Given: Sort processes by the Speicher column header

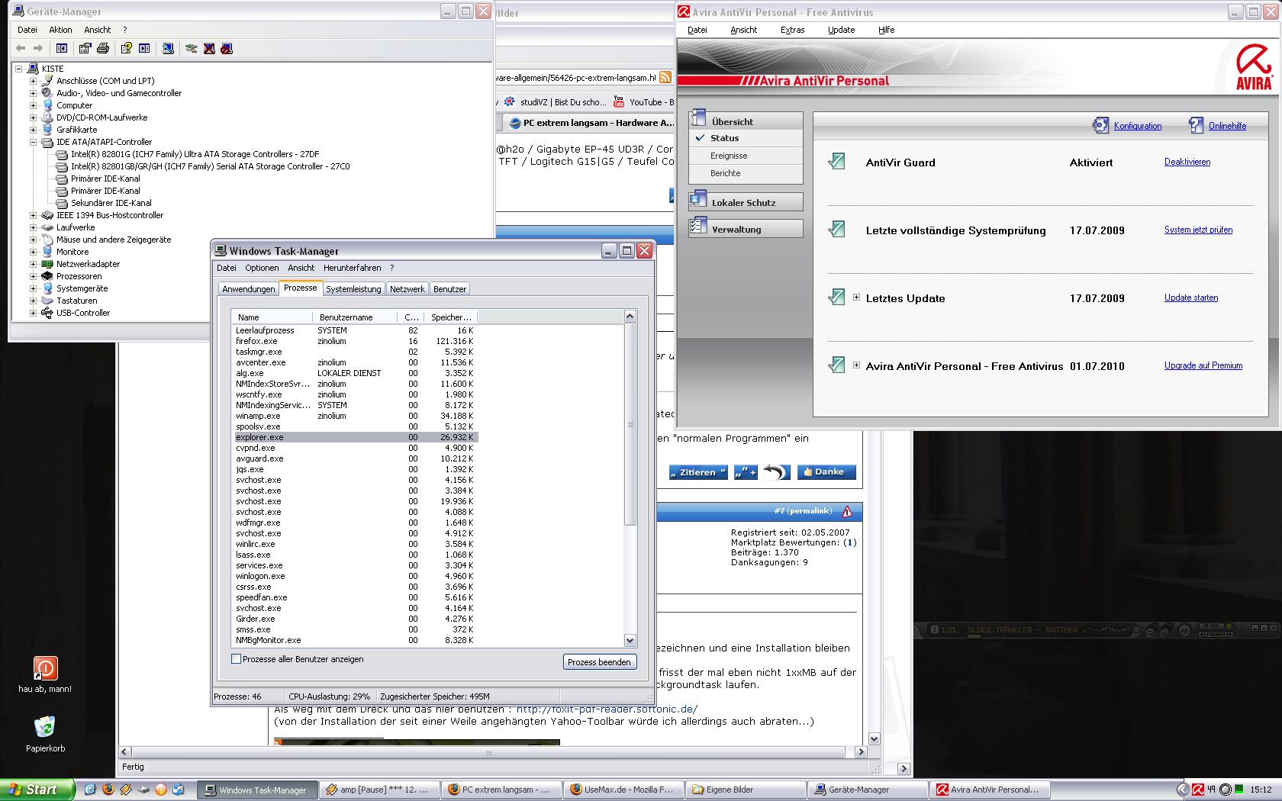Looking at the screenshot, I should (451, 317).
